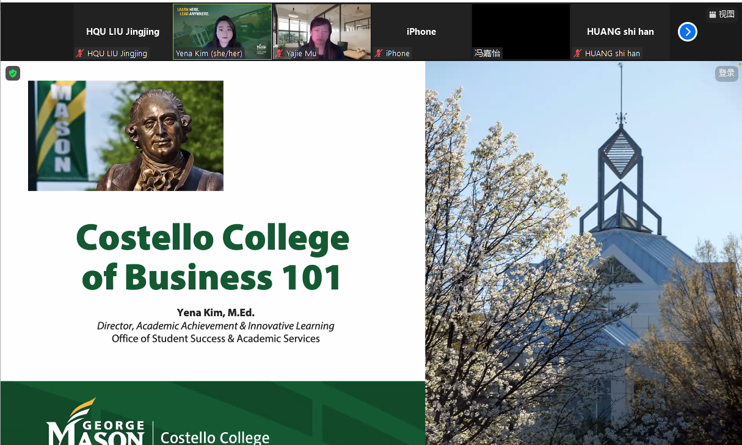Click muted mic icon beside Yajie Mu
Viewport: 742px width, 445px height.
279,54
